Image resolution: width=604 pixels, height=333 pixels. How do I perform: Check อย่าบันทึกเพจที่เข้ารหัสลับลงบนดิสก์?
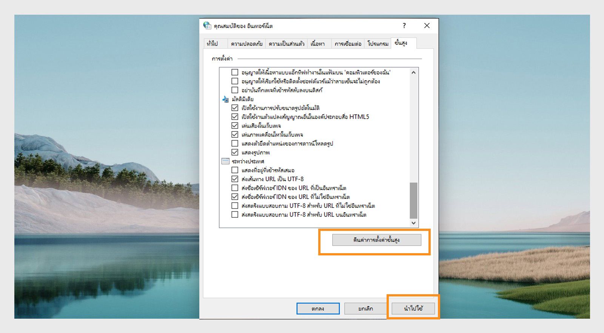[x=235, y=90]
